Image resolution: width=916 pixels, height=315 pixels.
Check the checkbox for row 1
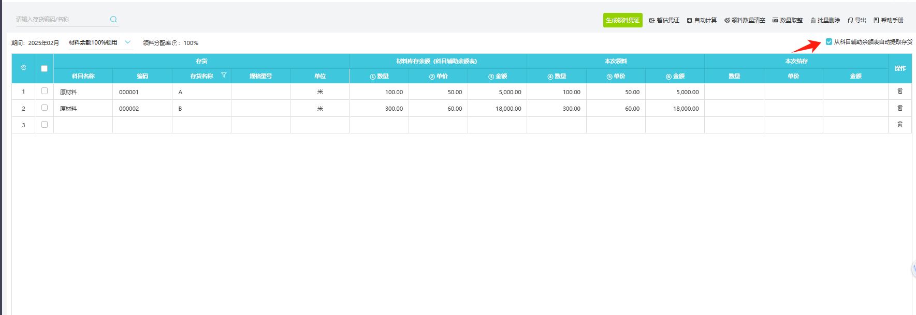[45, 91]
